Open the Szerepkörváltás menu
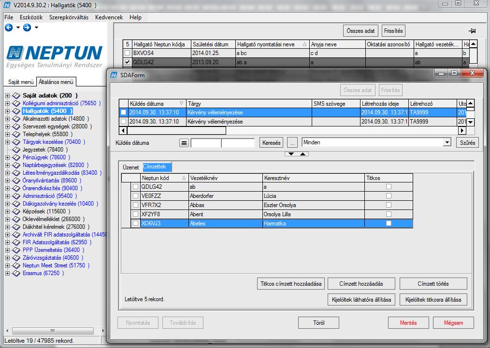This screenshot has width=490, height=348. 69,17
